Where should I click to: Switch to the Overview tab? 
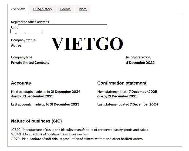18,9
